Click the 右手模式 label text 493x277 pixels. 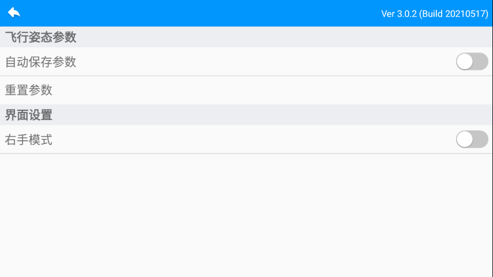point(29,139)
